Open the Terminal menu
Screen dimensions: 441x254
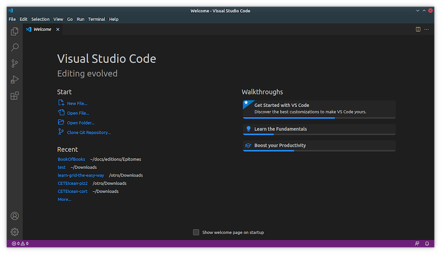(x=96, y=19)
